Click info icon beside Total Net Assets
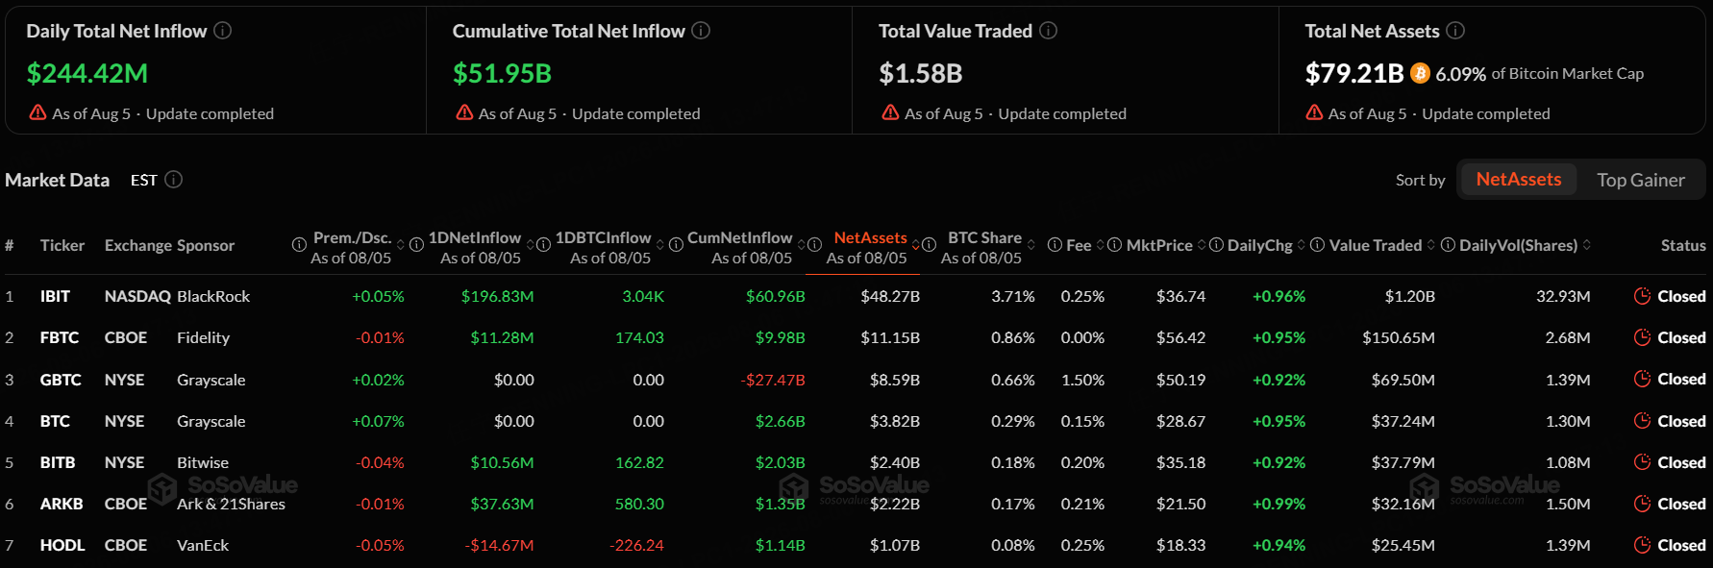The width and height of the screenshot is (1713, 568). click(1455, 31)
